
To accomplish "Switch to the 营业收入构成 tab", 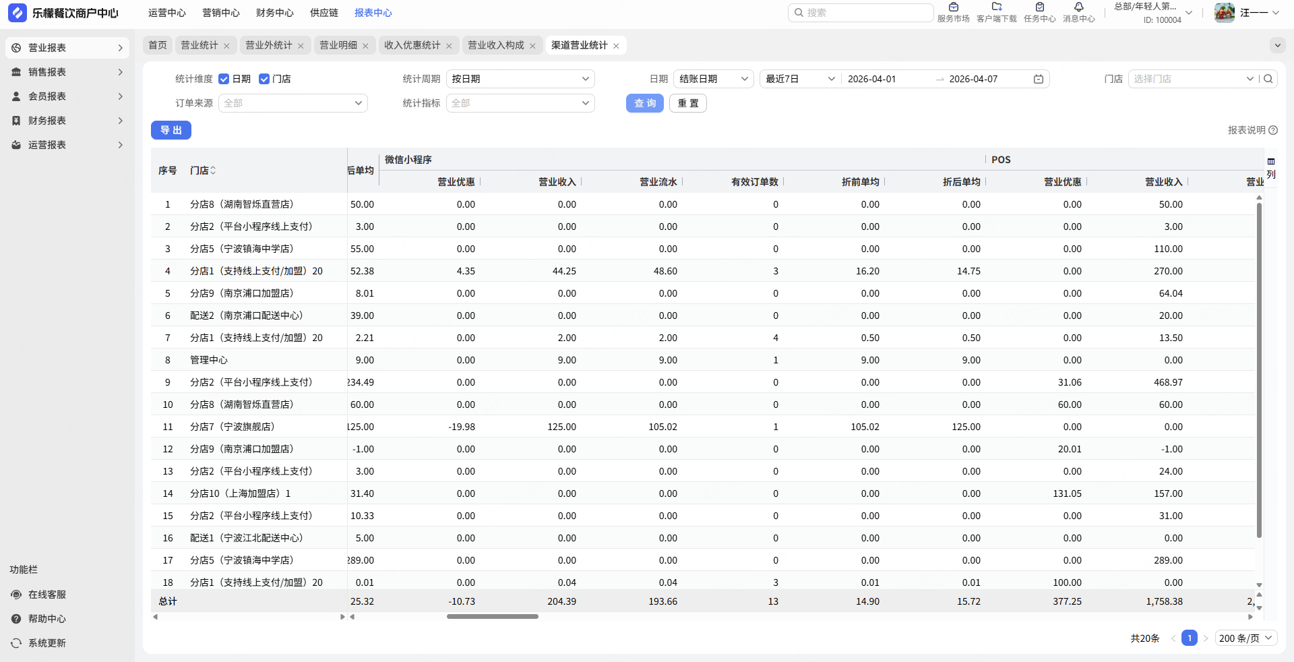I will [x=495, y=45].
